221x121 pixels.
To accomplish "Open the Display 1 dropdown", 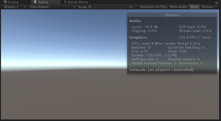I will 14,7.
